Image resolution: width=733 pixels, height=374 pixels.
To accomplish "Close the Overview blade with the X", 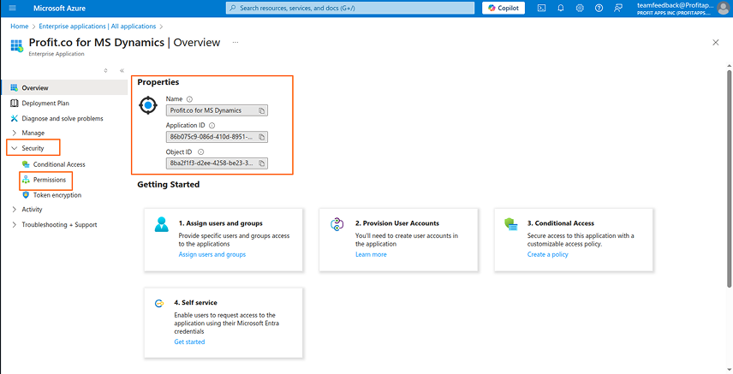I will [715, 43].
